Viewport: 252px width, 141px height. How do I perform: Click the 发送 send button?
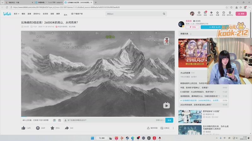[x=169, y=120]
